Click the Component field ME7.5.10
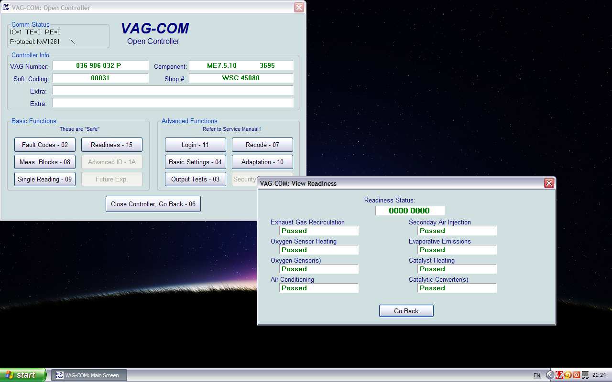The height and width of the screenshot is (382, 612). point(241,66)
